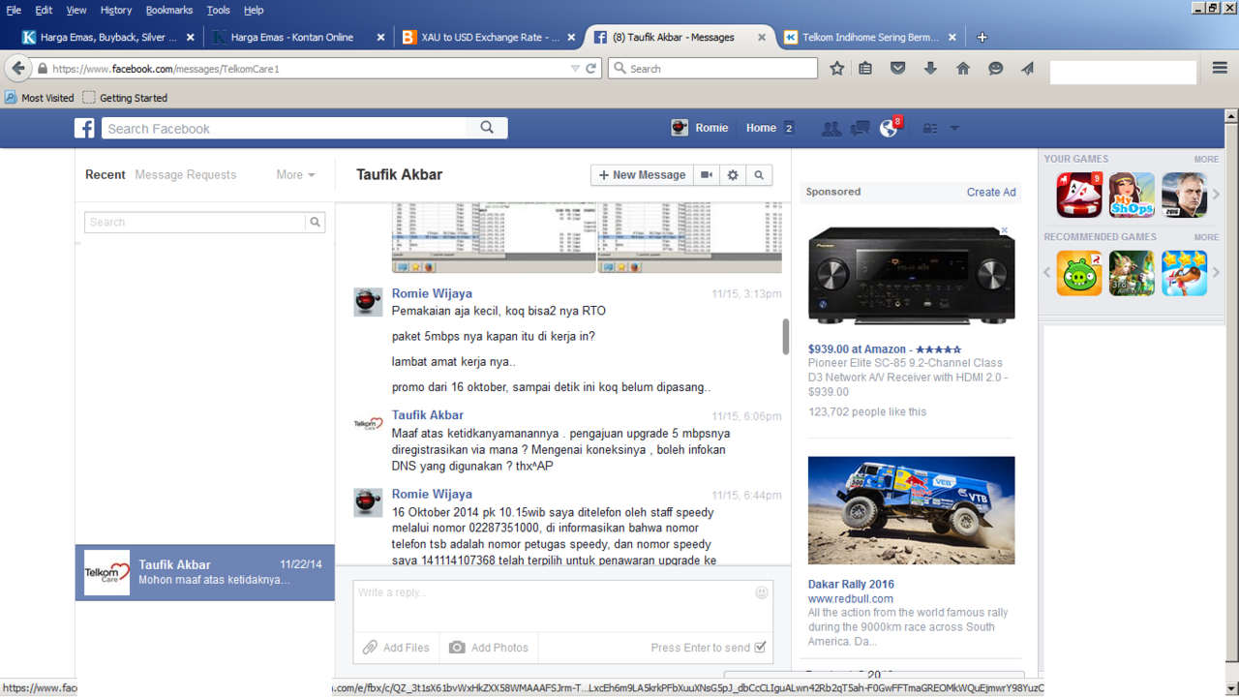The width and height of the screenshot is (1239, 697).
Task: Open the Getting Started bookmark
Action: (x=125, y=98)
